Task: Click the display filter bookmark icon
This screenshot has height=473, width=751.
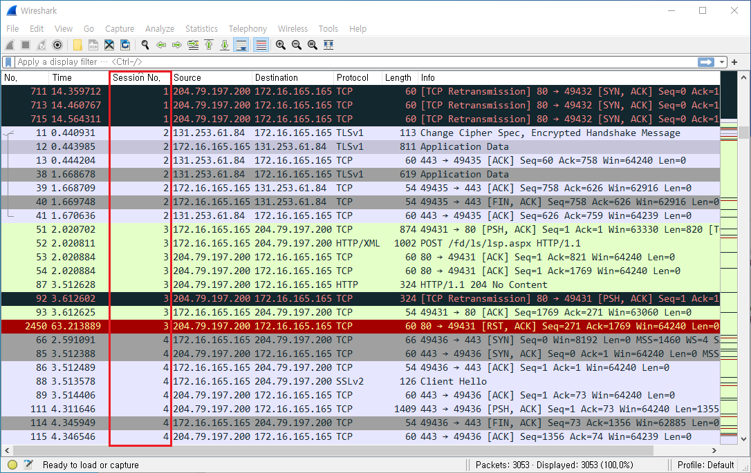Action: coord(8,61)
